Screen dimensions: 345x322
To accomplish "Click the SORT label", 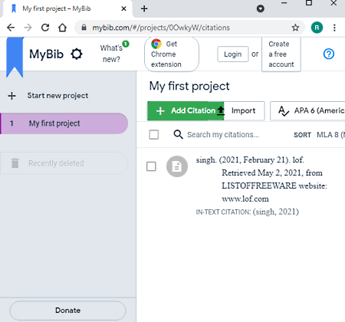I will pyautogui.click(x=302, y=135).
